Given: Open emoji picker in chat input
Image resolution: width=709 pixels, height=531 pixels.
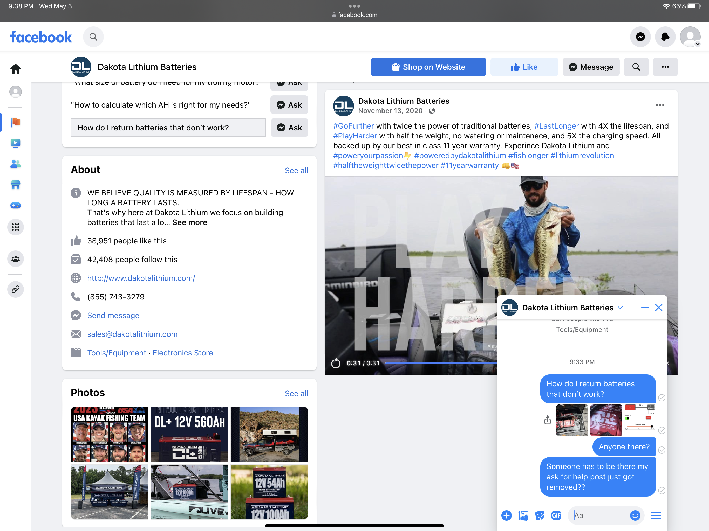Looking at the screenshot, I should (635, 515).
